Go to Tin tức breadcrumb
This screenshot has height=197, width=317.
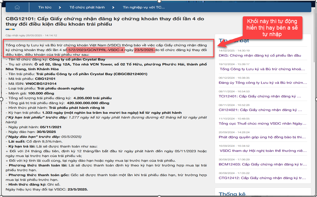point(45,7)
